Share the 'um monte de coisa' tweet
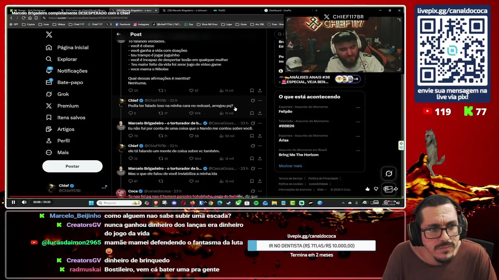The image size is (499, 280). [x=260, y=159]
